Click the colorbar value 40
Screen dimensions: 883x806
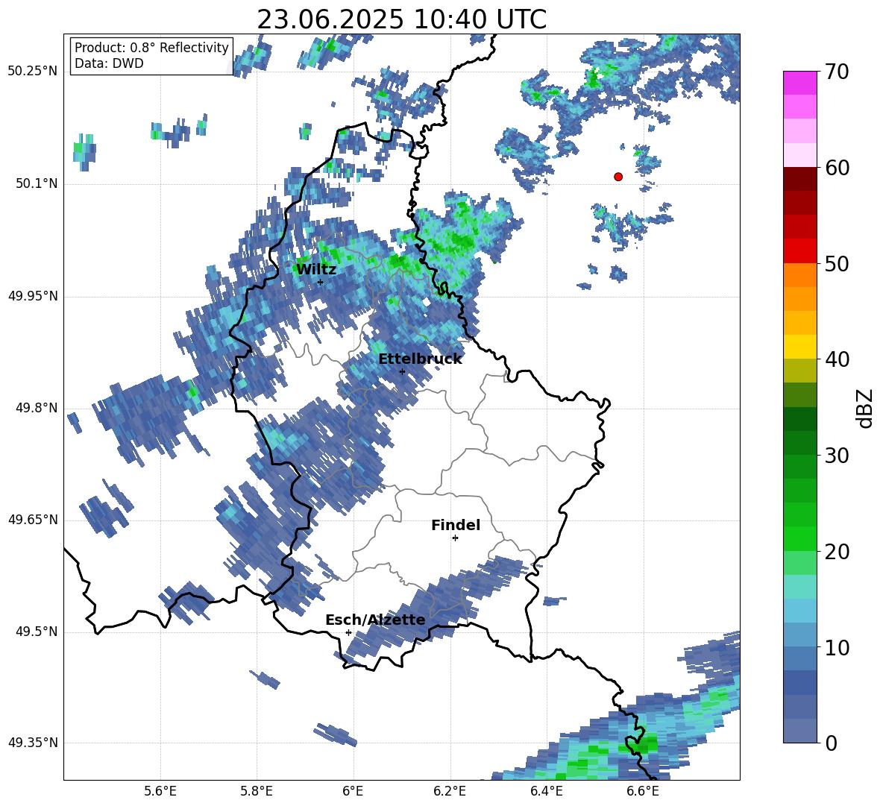(x=837, y=359)
